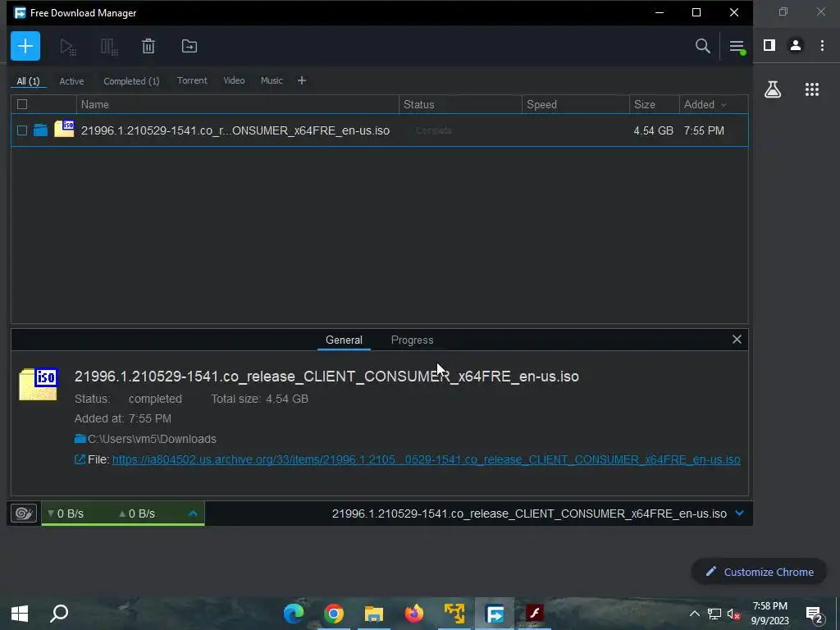Open taskbar clock showing 7:58 PM

point(769,614)
